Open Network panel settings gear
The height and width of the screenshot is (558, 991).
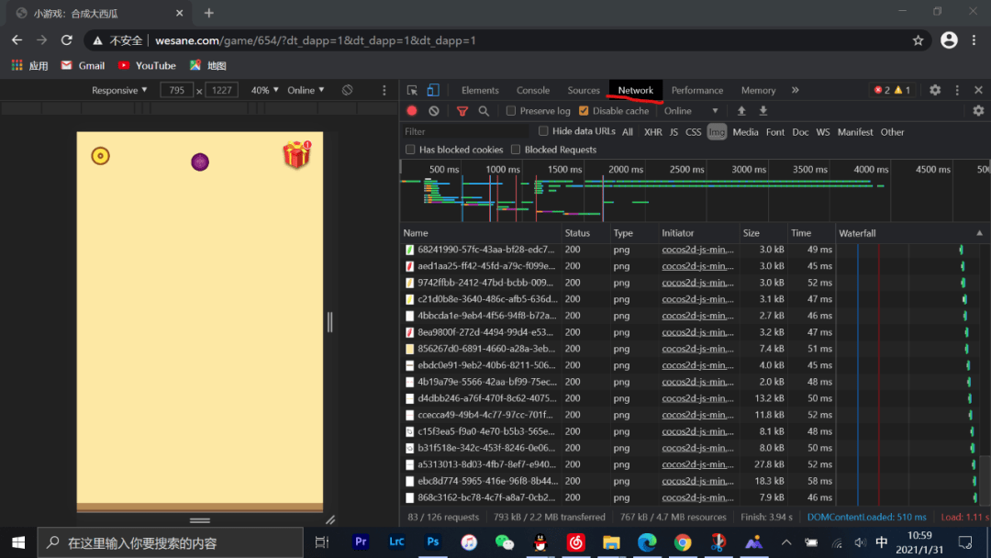978,110
